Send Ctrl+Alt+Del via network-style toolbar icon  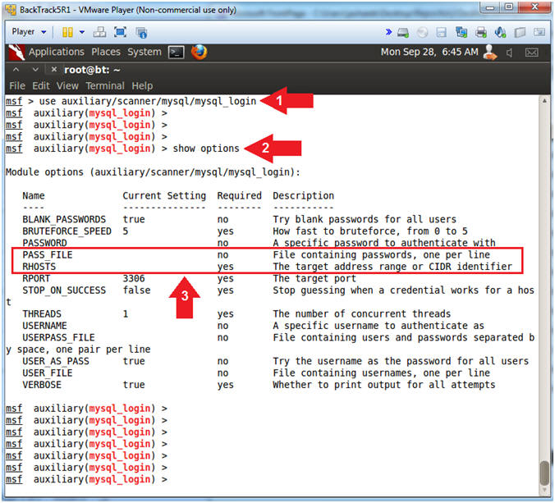(99, 32)
